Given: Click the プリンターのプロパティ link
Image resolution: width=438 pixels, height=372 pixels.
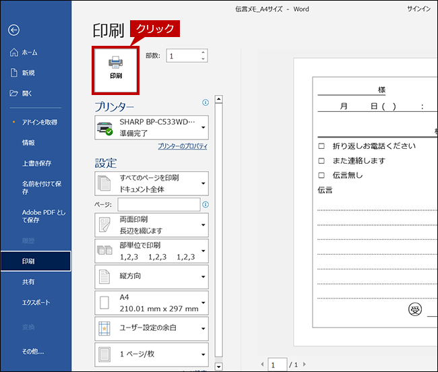Looking at the screenshot, I should (183, 146).
